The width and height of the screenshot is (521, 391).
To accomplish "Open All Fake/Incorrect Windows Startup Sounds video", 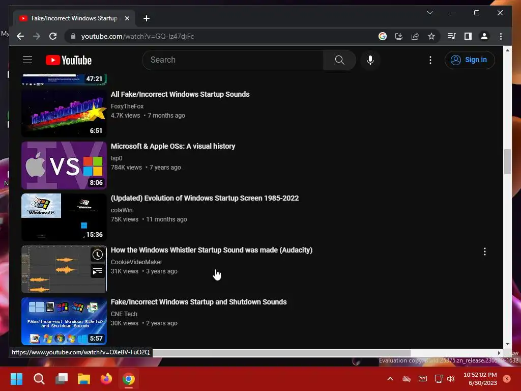I will pos(180,94).
